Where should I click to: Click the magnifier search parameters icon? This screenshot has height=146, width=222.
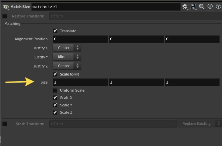pyautogui.click(x=202, y=6)
